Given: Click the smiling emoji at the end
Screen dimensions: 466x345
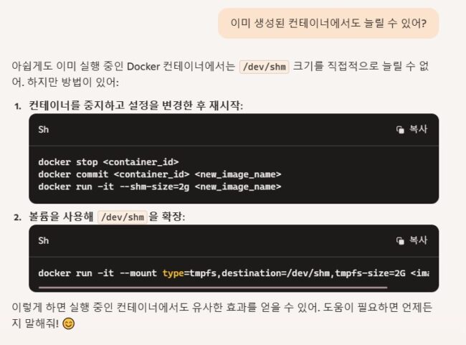Looking at the screenshot, I should pyautogui.click(x=68, y=323).
